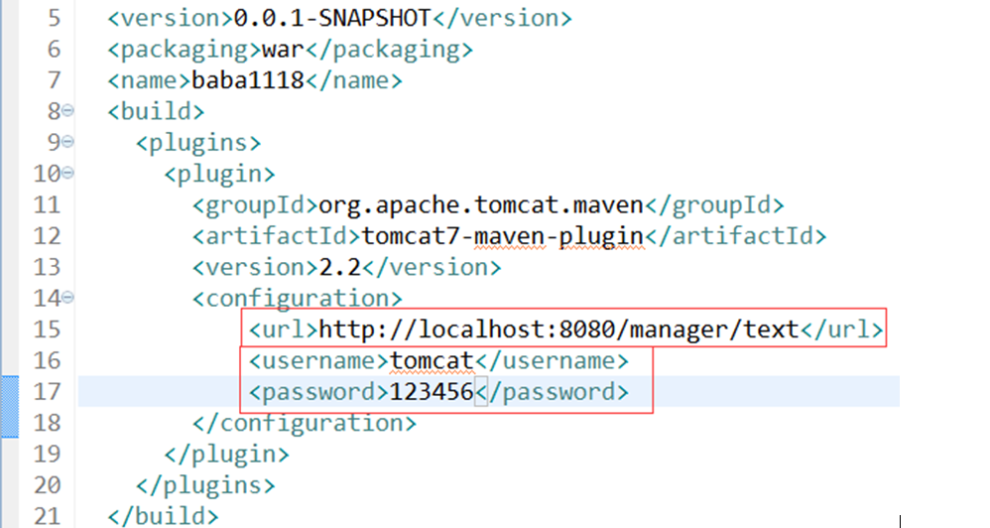The height and width of the screenshot is (528, 990).
Task: Click the blue change marker beside line 17
Action: tap(10, 407)
